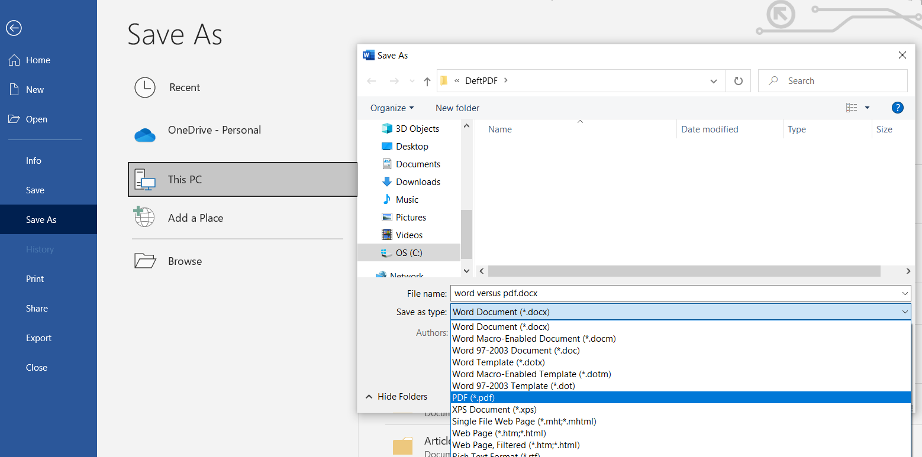Viewport: 922px width, 457px height.
Task: Select 3D Objects in navigation pane
Action: coord(410,129)
